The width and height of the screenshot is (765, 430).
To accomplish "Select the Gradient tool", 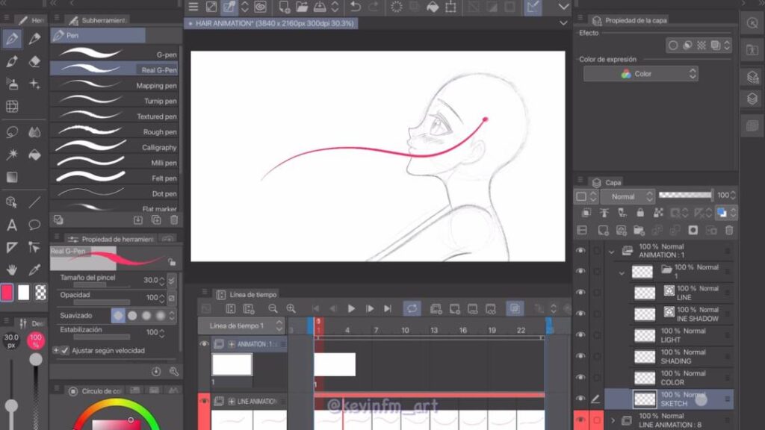I will [x=12, y=177].
